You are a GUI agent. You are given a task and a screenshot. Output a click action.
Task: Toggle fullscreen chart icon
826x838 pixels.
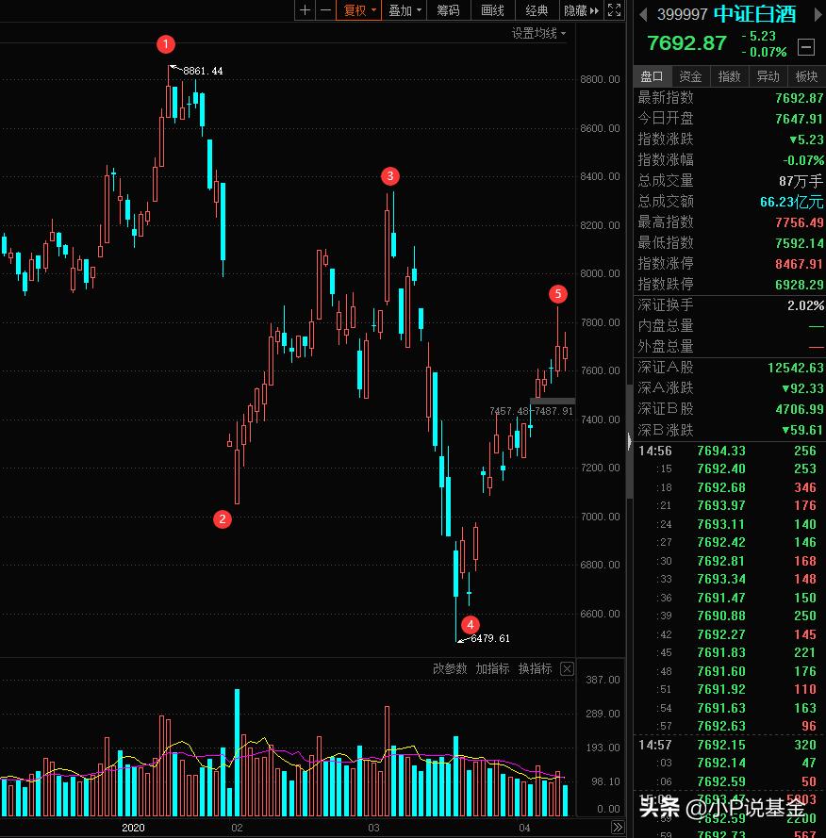tap(614, 10)
